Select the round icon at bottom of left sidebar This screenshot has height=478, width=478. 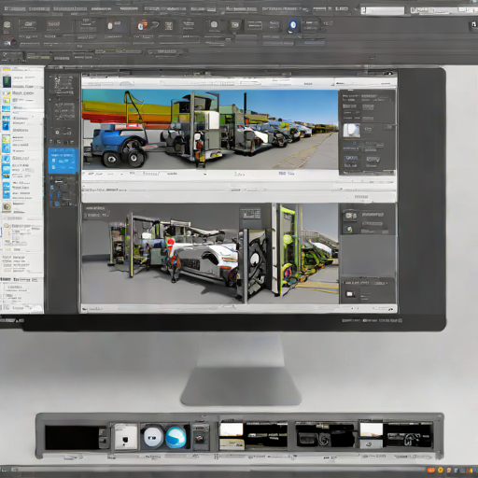click(7, 206)
